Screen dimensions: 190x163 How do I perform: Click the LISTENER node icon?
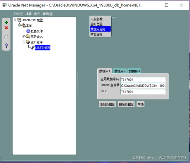(x=32, y=48)
